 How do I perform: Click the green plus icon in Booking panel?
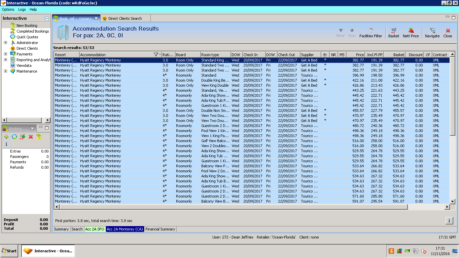click(6, 137)
